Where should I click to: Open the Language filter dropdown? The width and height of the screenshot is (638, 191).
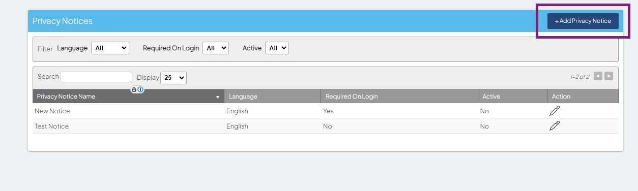coord(110,48)
